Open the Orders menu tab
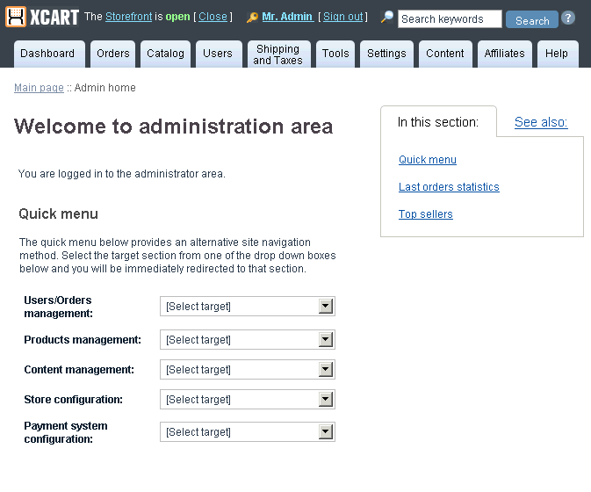591x492 pixels. [x=112, y=54]
